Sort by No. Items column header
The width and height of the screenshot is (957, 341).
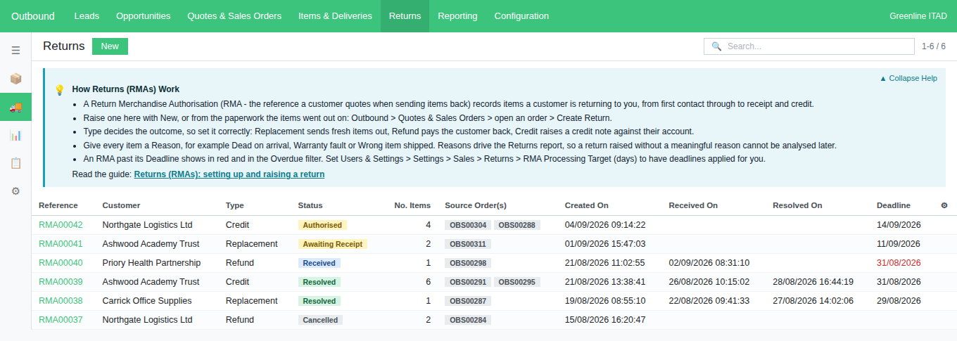[x=412, y=205]
